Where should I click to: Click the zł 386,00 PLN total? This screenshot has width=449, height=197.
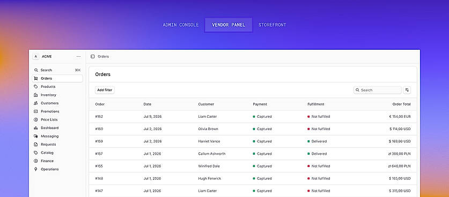(x=400, y=154)
